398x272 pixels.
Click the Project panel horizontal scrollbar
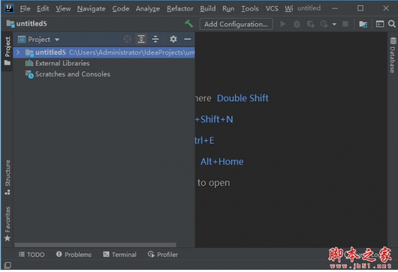(x=96, y=245)
